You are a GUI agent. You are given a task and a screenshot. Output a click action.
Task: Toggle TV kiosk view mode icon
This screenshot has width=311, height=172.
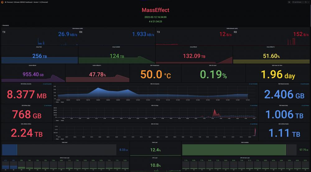pos(289,2)
